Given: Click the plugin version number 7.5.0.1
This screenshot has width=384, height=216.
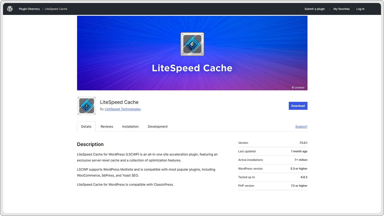Looking at the screenshot, I should [x=303, y=143].
